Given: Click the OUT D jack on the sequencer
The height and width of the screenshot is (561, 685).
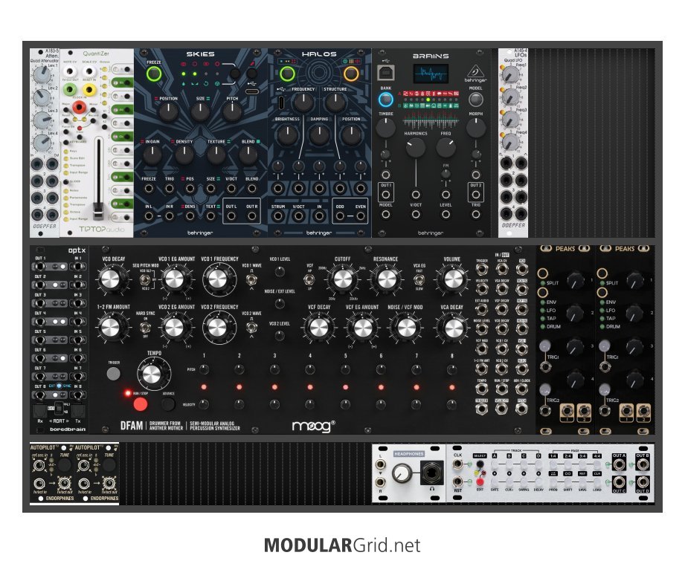Looking at the screenshot, I should click(642, 482).
